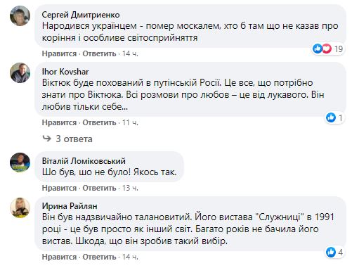Screen dimensions: 352x268
Task: Open Ирина Райлян's profile avatar
Action: [x=20, y=208]
